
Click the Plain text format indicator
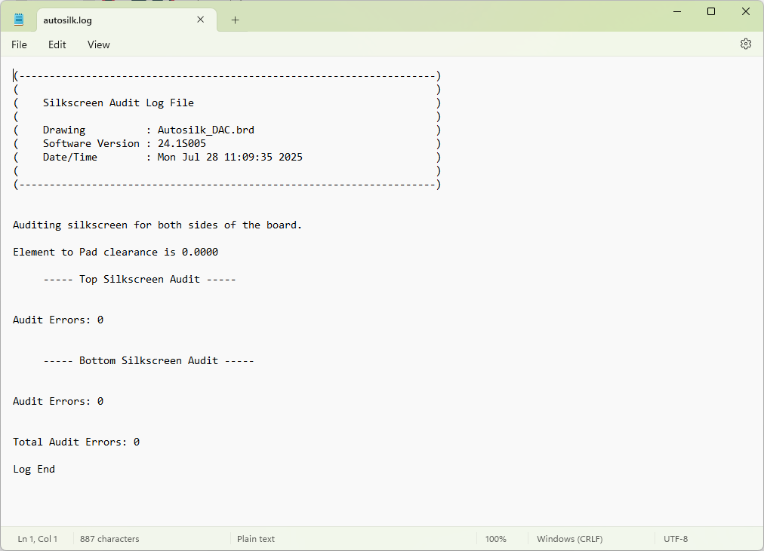click(256, 539)
